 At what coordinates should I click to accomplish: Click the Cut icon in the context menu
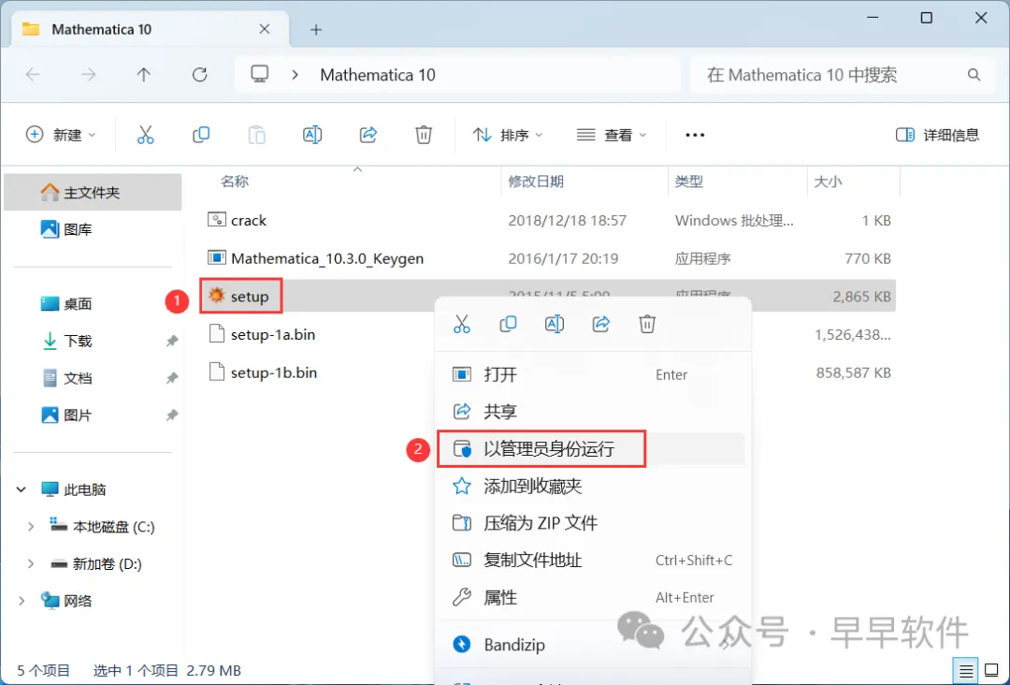(462, 324)
